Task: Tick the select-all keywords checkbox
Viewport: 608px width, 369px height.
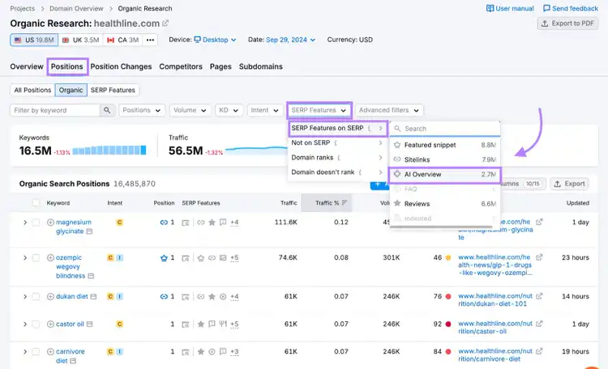Action: click(36, 203)
